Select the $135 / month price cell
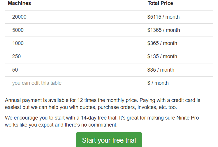 pyautogui.click(x=162, y=56)
